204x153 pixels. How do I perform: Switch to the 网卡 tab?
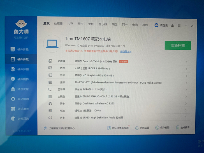(125, 24)
